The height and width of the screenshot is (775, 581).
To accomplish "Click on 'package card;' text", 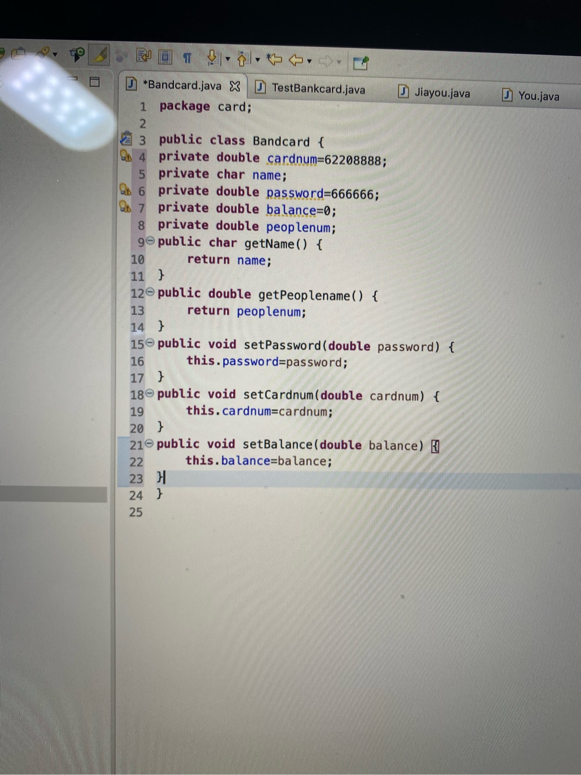I will coord(205,107).
